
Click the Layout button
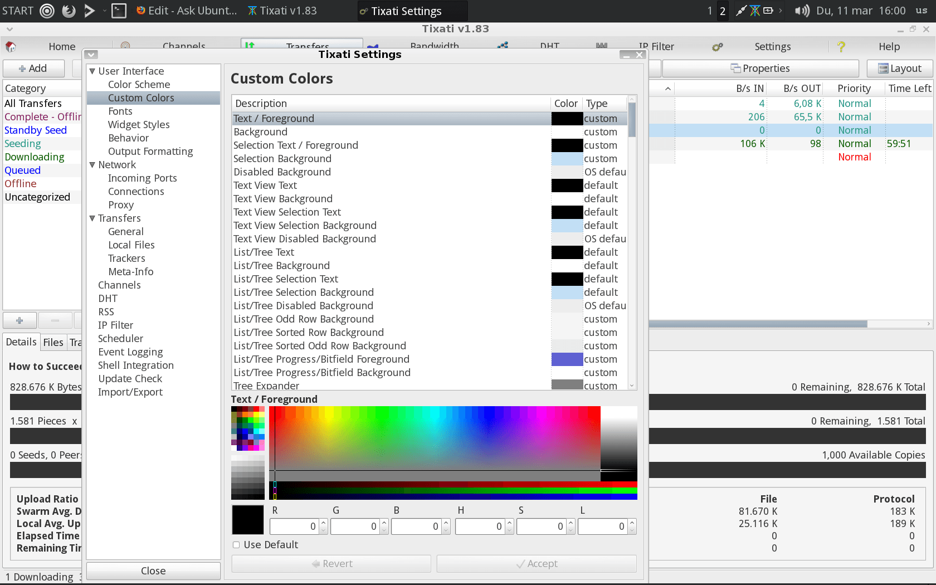[x=900, y=69]
